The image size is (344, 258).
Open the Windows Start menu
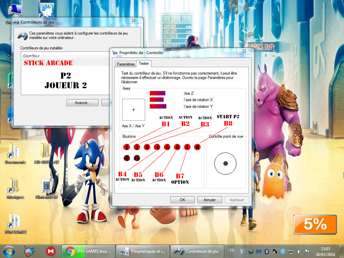9,251
